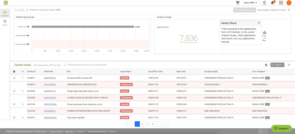Open patent US6593790B2
The image size is (295, 134).
coord(50,104)
